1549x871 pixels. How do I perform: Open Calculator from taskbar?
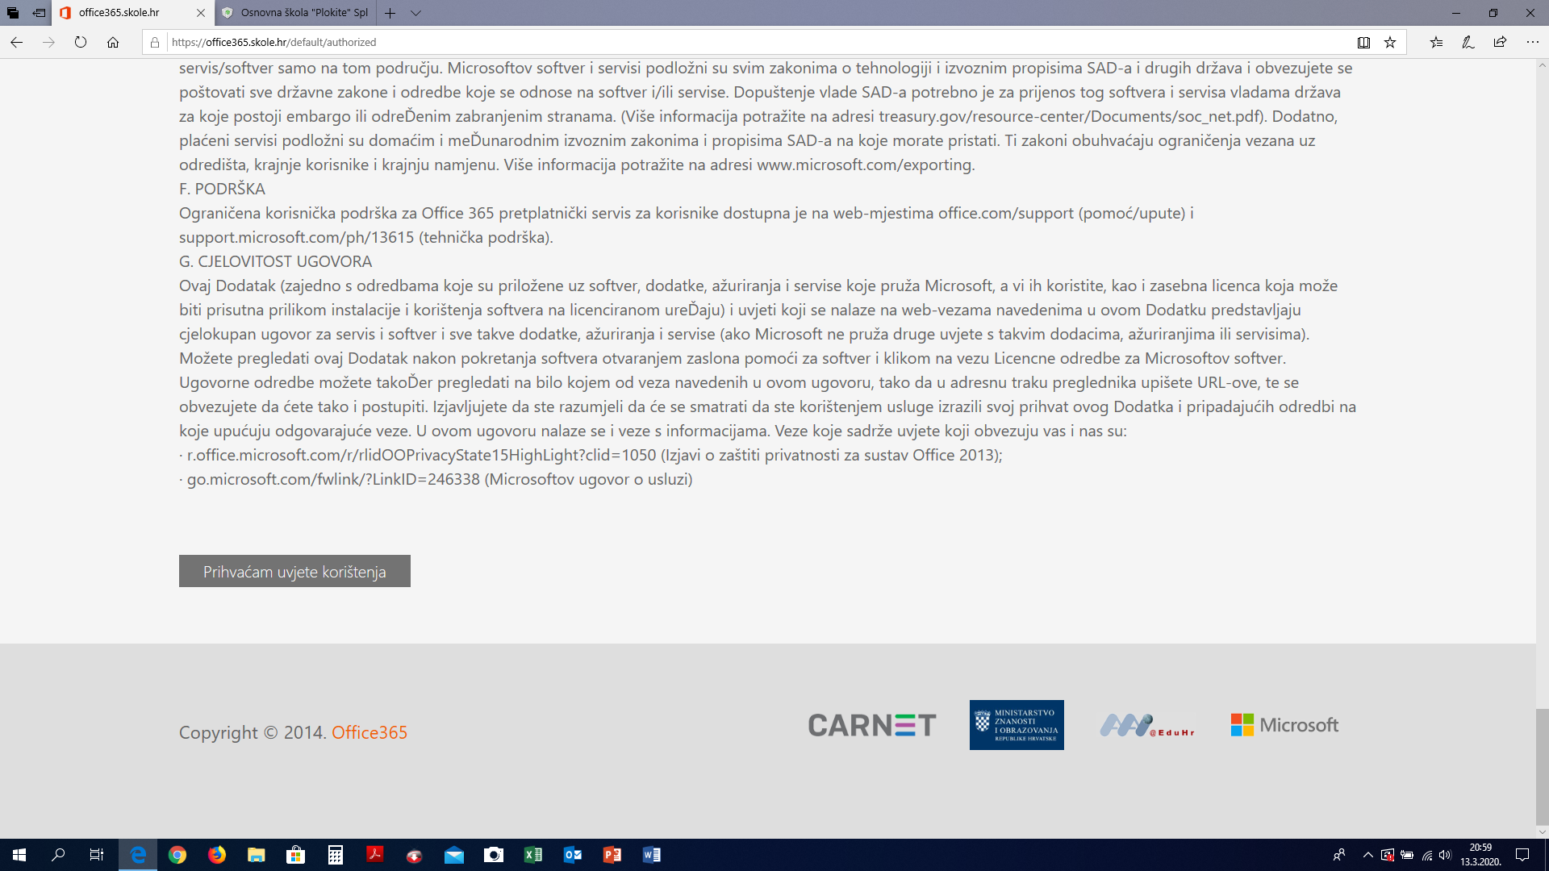pyautogui.click(x=336, y=855)
